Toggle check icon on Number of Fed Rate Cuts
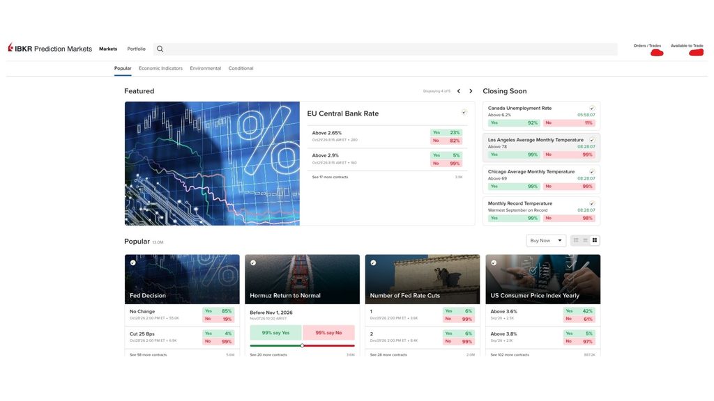The image size is (714, 401). pyautogui.click(x=374, y=262)
